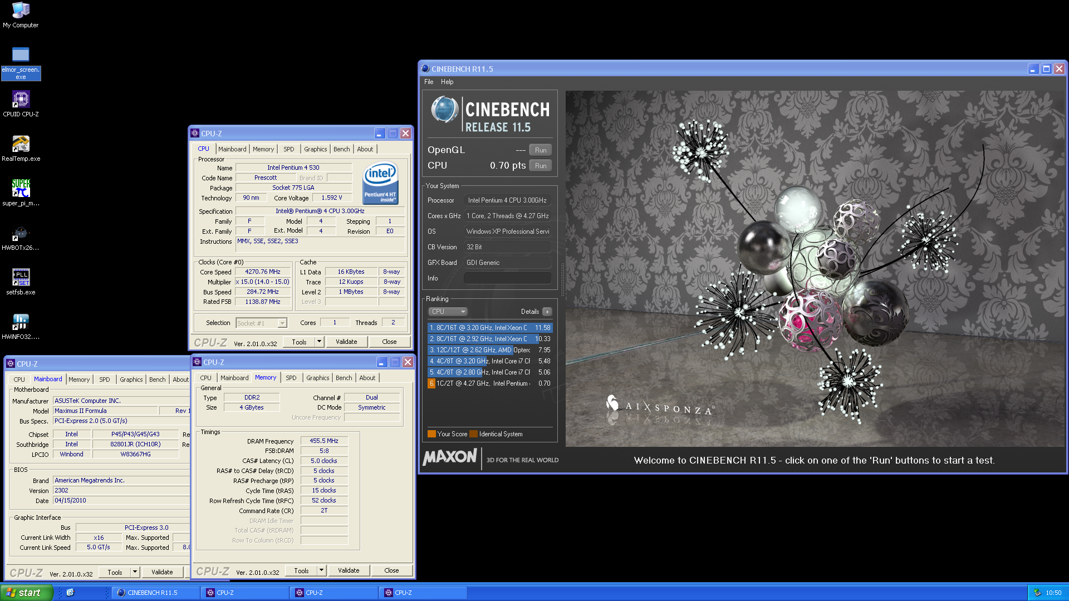Open Tools dropdown arrow in top CPU-Z
Image resolution: width=1069 pixels, height=601 pixels.
coord(319,342)
